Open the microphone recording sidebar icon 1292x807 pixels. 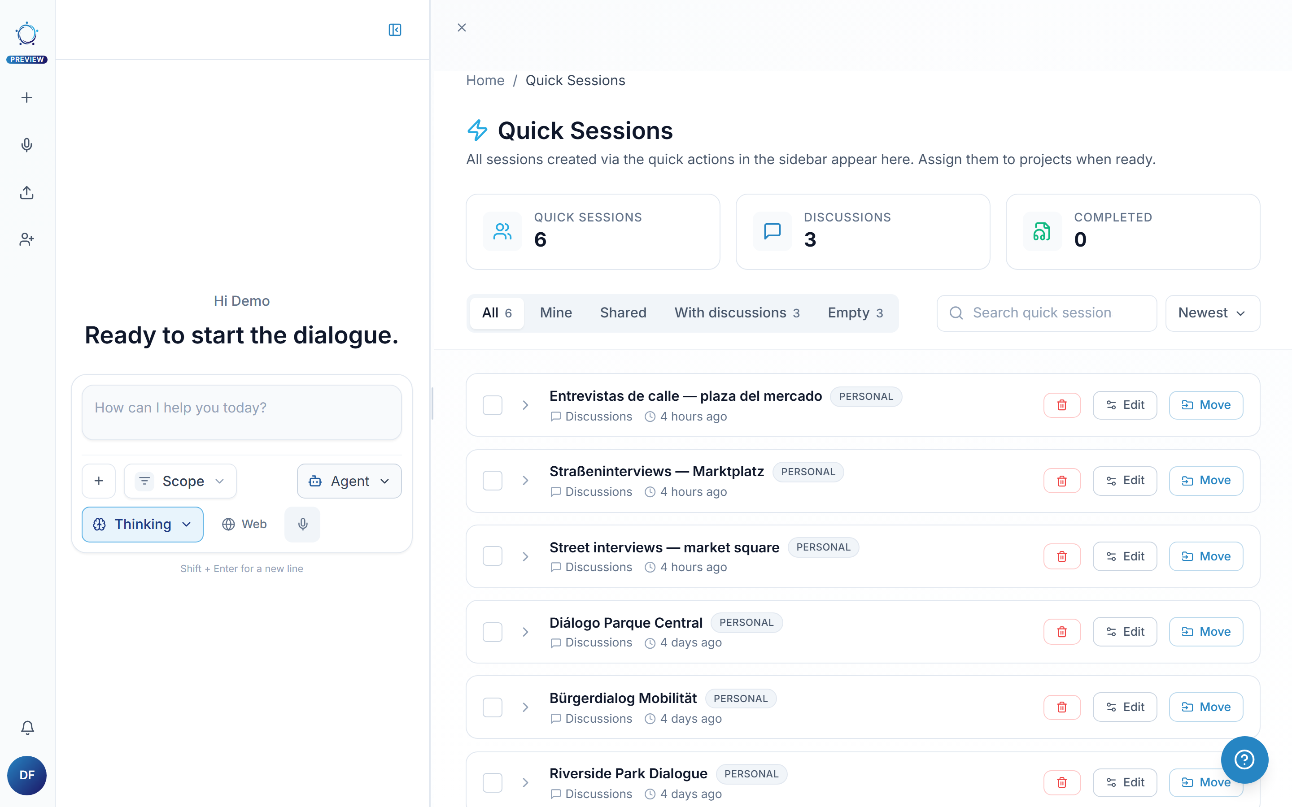click(27, 145)
